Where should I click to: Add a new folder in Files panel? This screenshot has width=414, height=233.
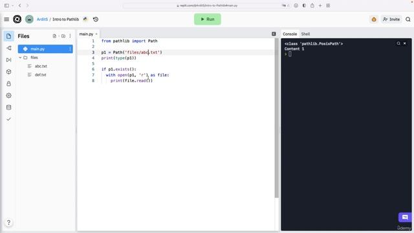coord(63,36)
